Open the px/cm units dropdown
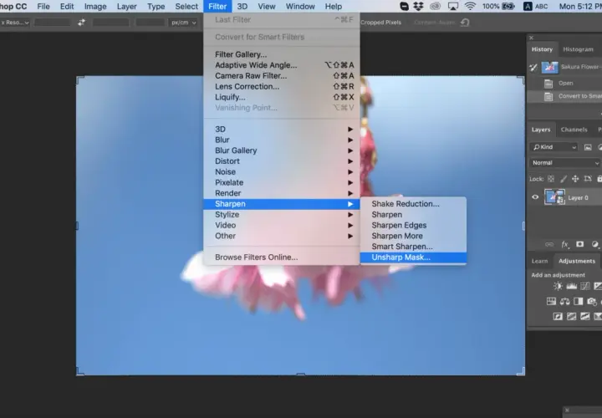This screenshot has height=418, width=602. click(x=183, y=23)
